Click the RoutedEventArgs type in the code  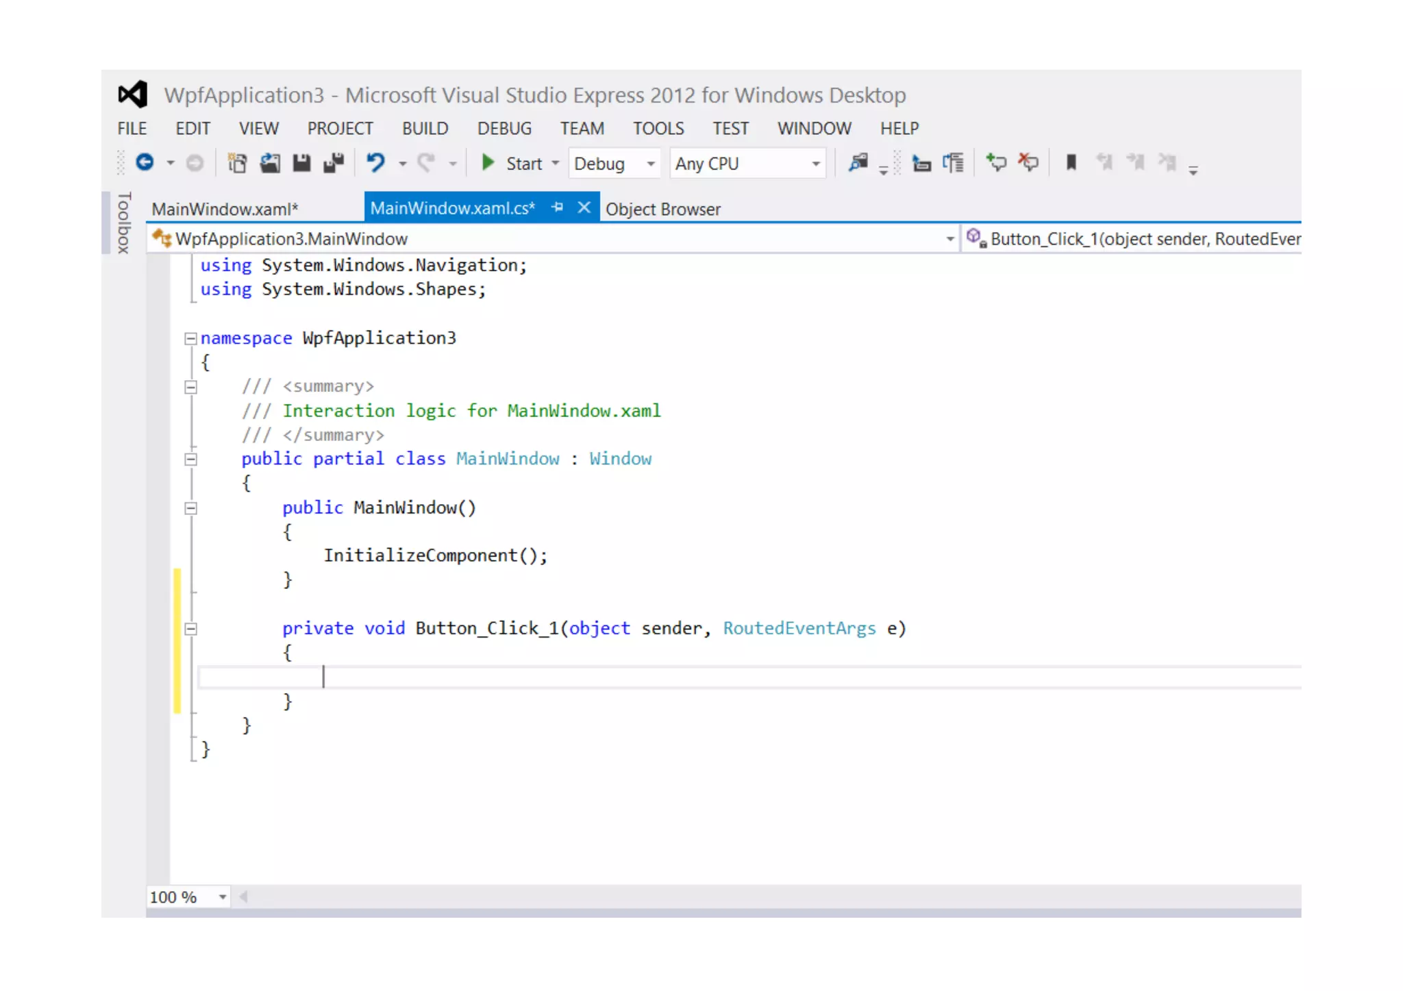point(799,628)
